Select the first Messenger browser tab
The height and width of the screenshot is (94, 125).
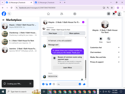19,3
